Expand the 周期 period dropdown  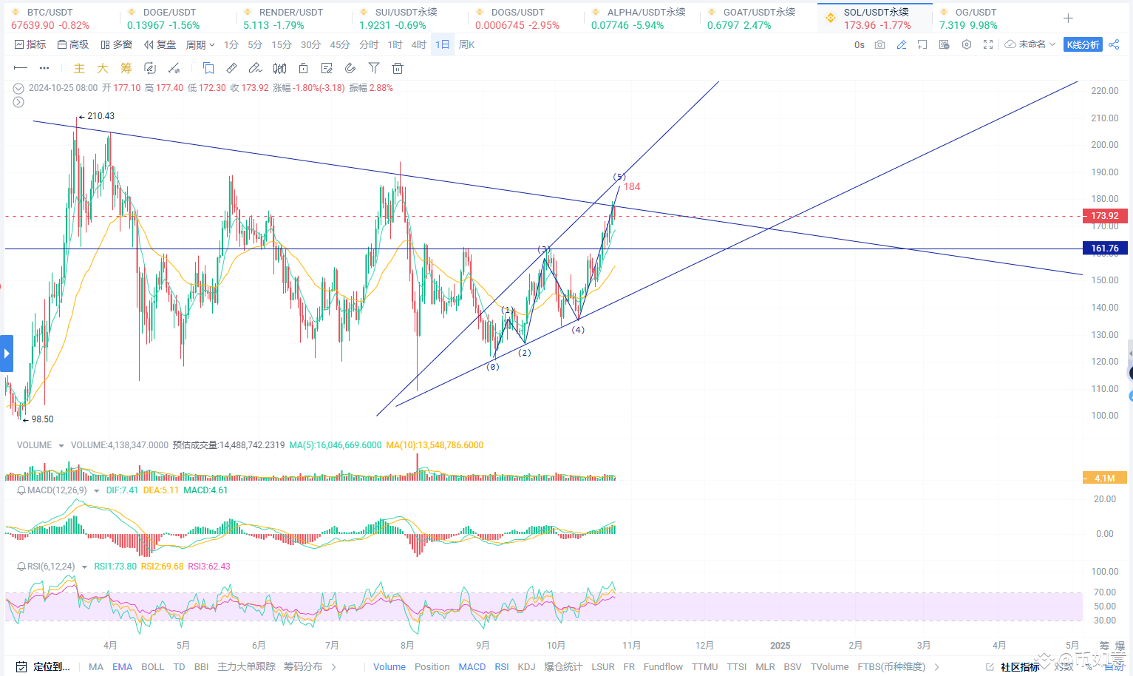coord(200,44)
